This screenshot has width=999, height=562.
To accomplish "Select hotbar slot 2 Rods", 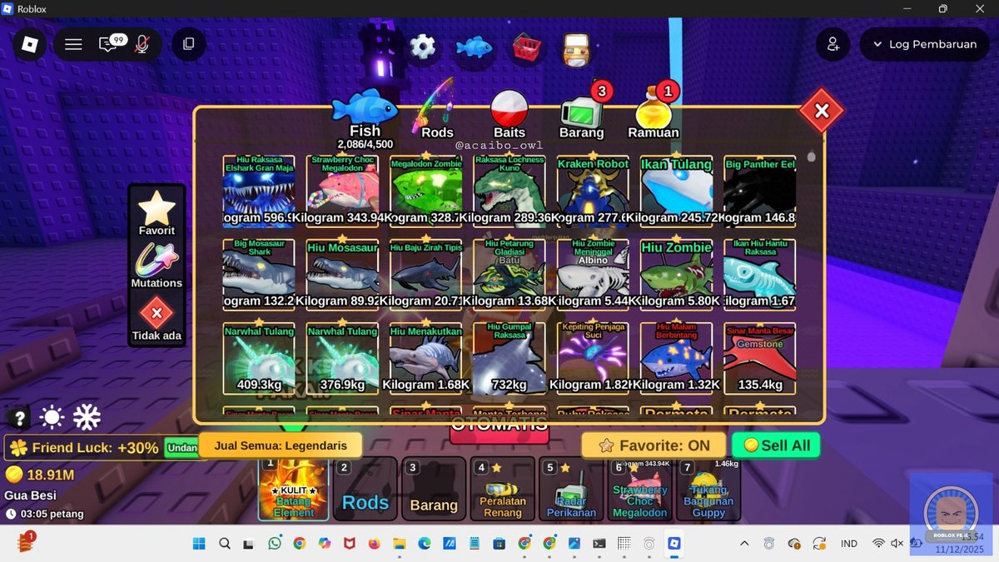I will tap(365, 489).
